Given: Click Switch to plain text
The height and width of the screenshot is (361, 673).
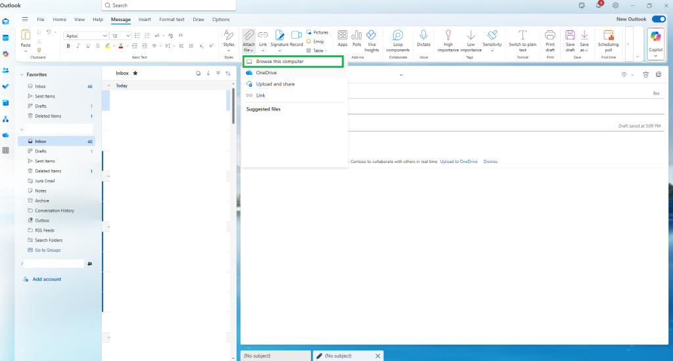Looking at the screenshot, I should pyautogui.click(x=522, y=41).
